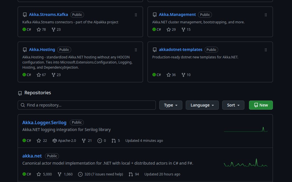Expand the Language filter dropdown
The height and width of the screenshot is (182, 292).
pyautogui.click(x=202, y=105)
